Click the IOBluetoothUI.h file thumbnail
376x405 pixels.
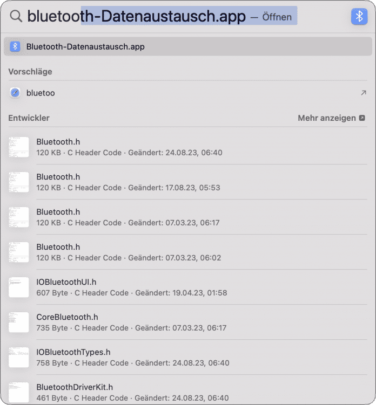(x=18, y=287)
